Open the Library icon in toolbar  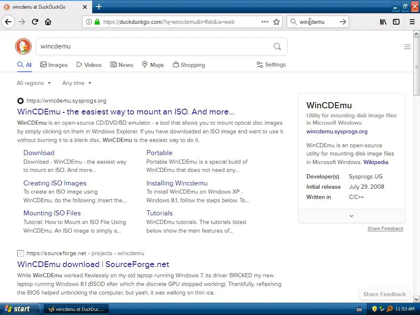pyautogui.click(x=383, y=22)
